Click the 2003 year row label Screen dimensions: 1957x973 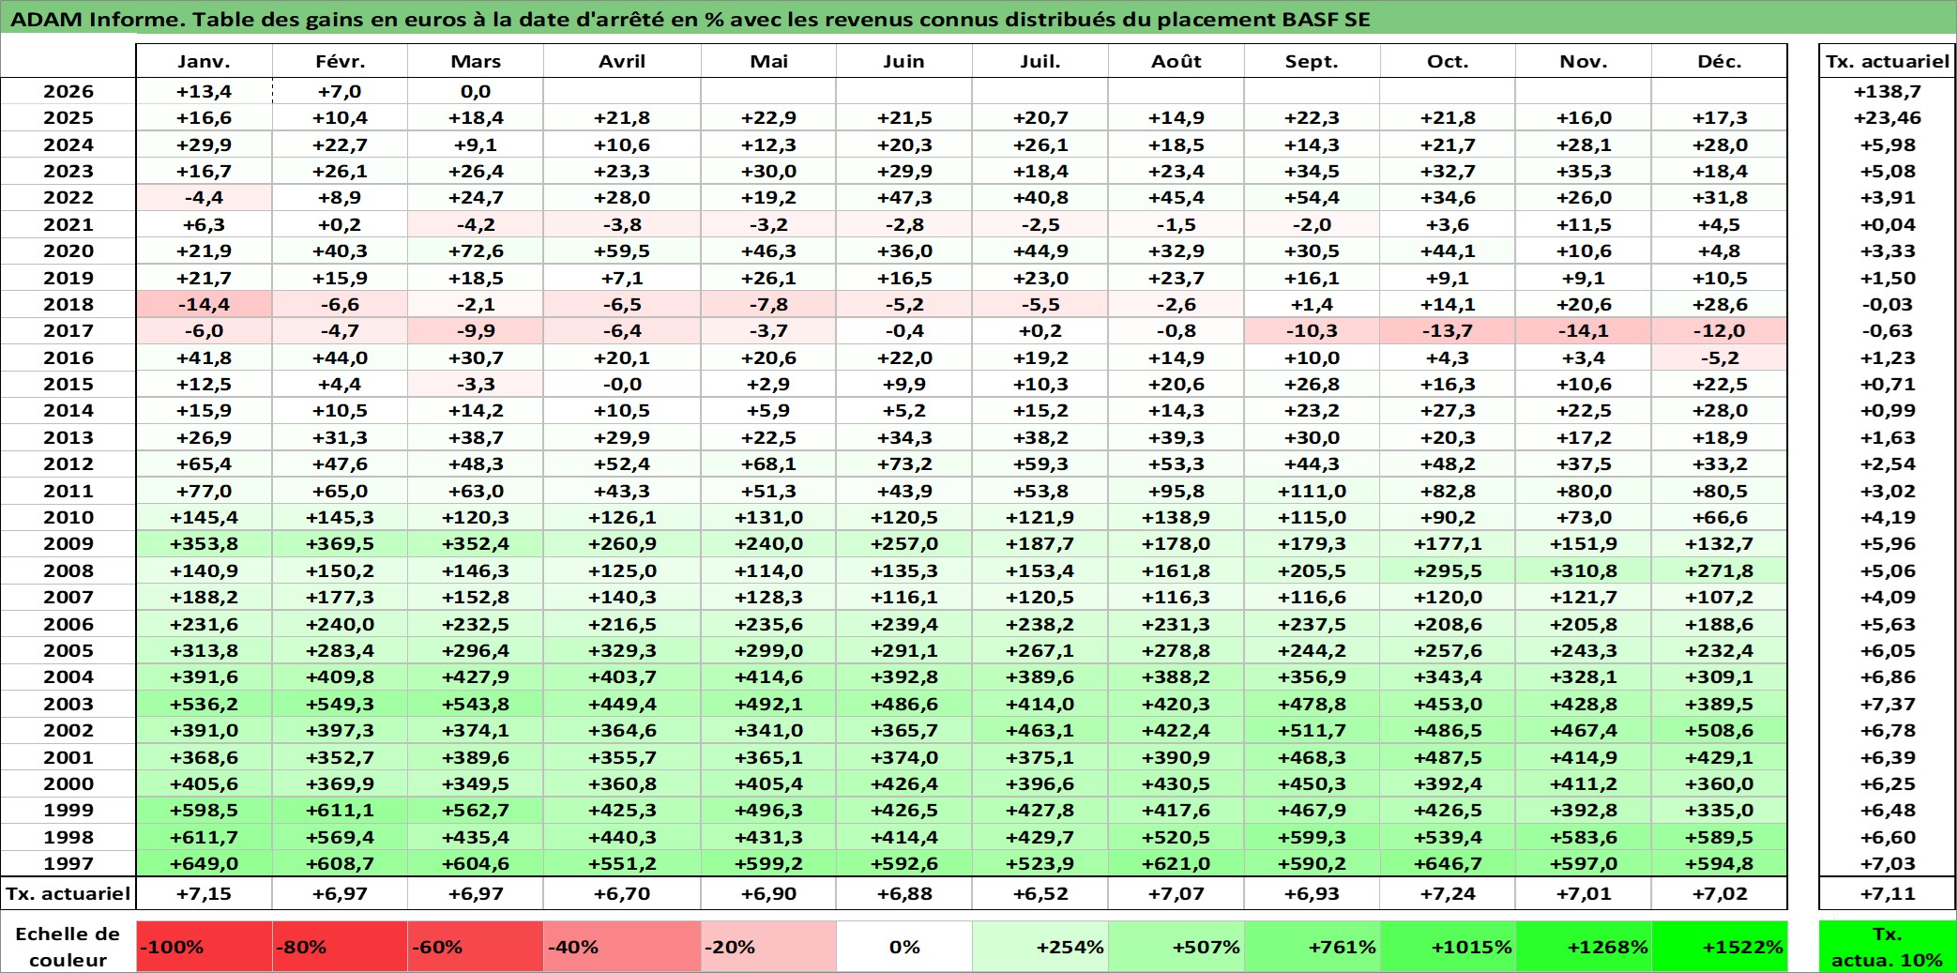coord(68,704)
